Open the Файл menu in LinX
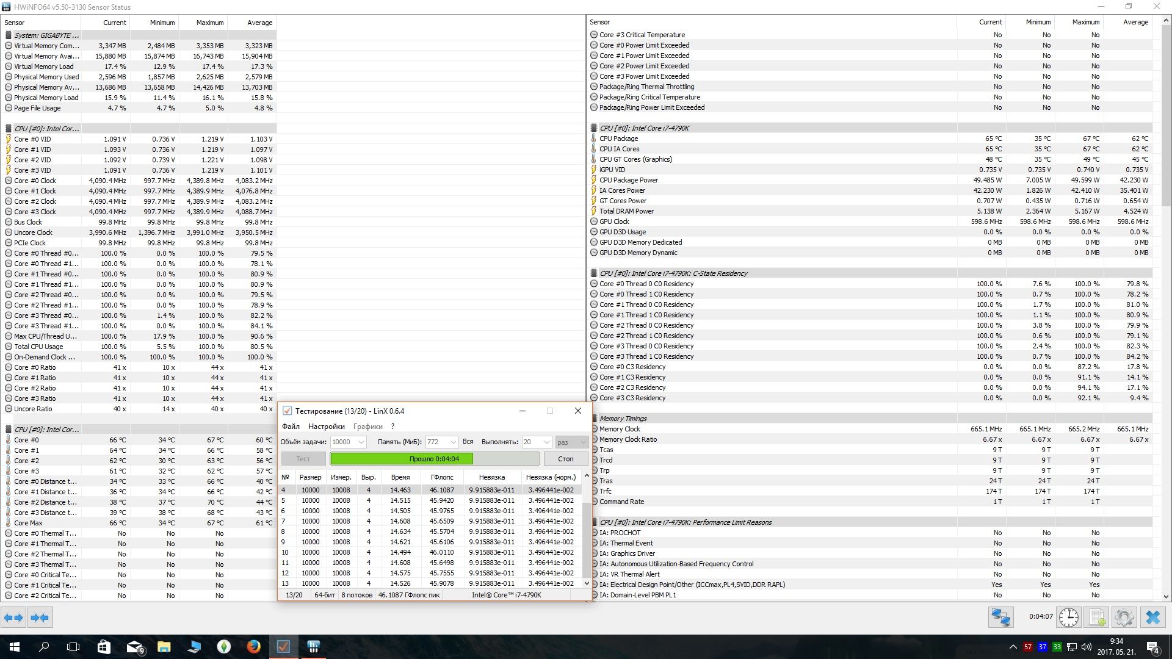The image size is (1172, 659). 291,427
